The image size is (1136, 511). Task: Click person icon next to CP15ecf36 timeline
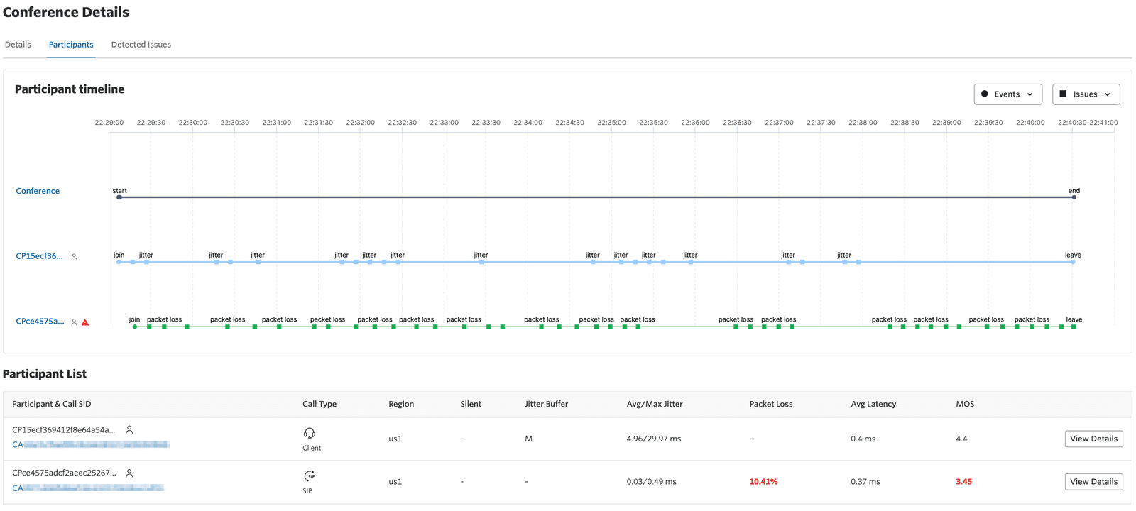[x=74, y=257]
